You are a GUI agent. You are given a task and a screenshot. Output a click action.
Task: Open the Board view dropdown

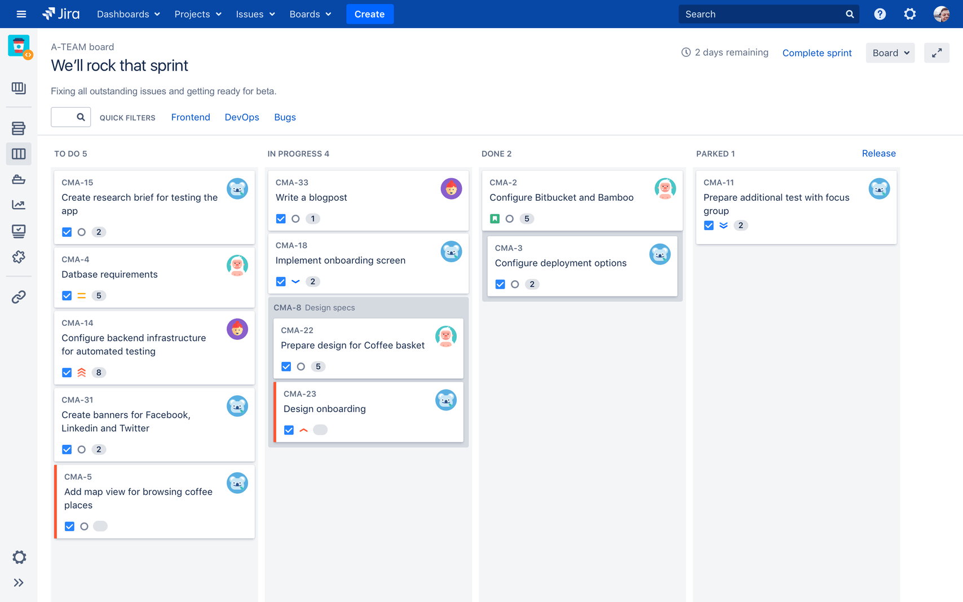pyautogui.click(x=890, y=52)
